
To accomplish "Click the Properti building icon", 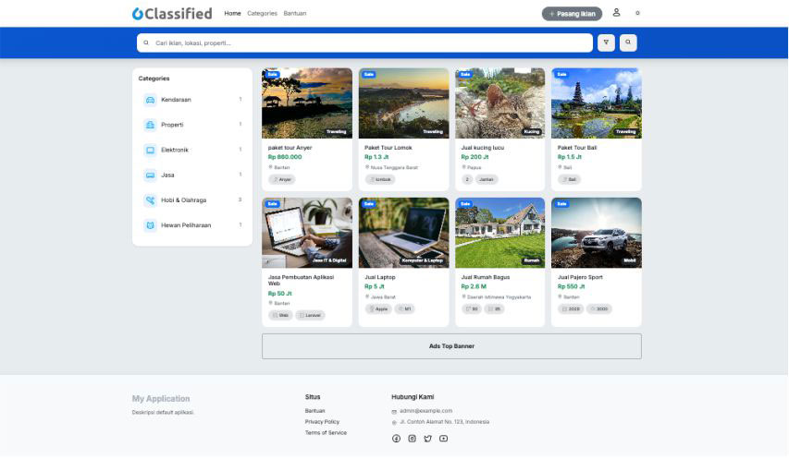I will pyautogui.click(x=150, y=125).
